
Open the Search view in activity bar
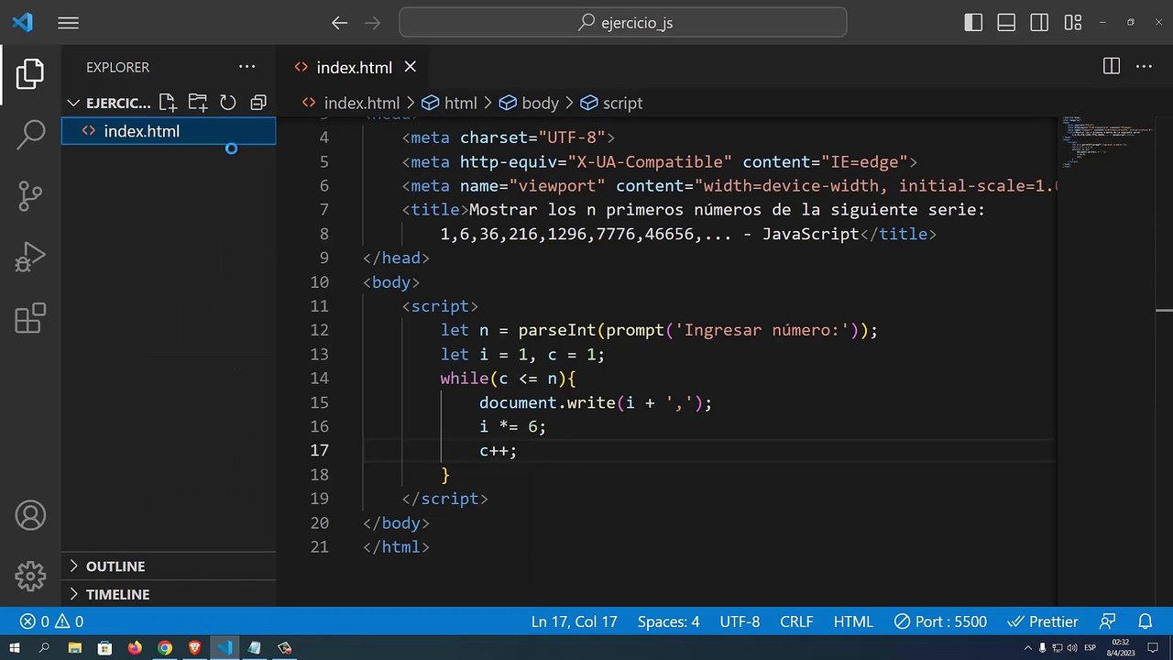coord(30,134)
